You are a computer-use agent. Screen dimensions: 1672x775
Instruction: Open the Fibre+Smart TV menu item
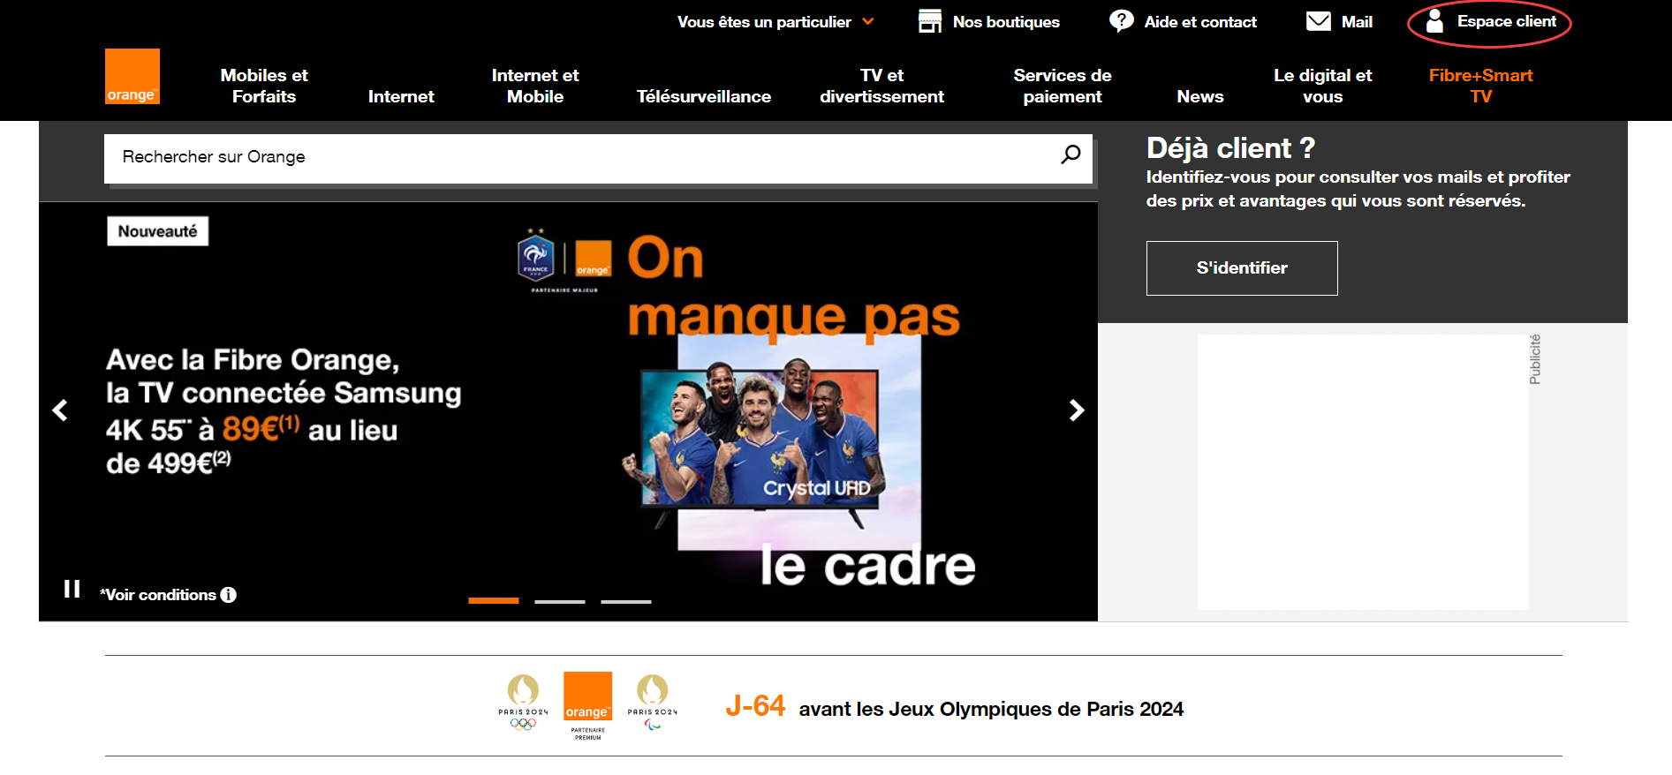pos(1481,86)
